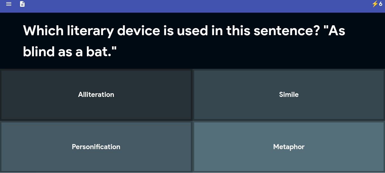Click the bottom-right answer card
Image resolution: width=385 pixels, height=173 pixels.
[289, 147]
